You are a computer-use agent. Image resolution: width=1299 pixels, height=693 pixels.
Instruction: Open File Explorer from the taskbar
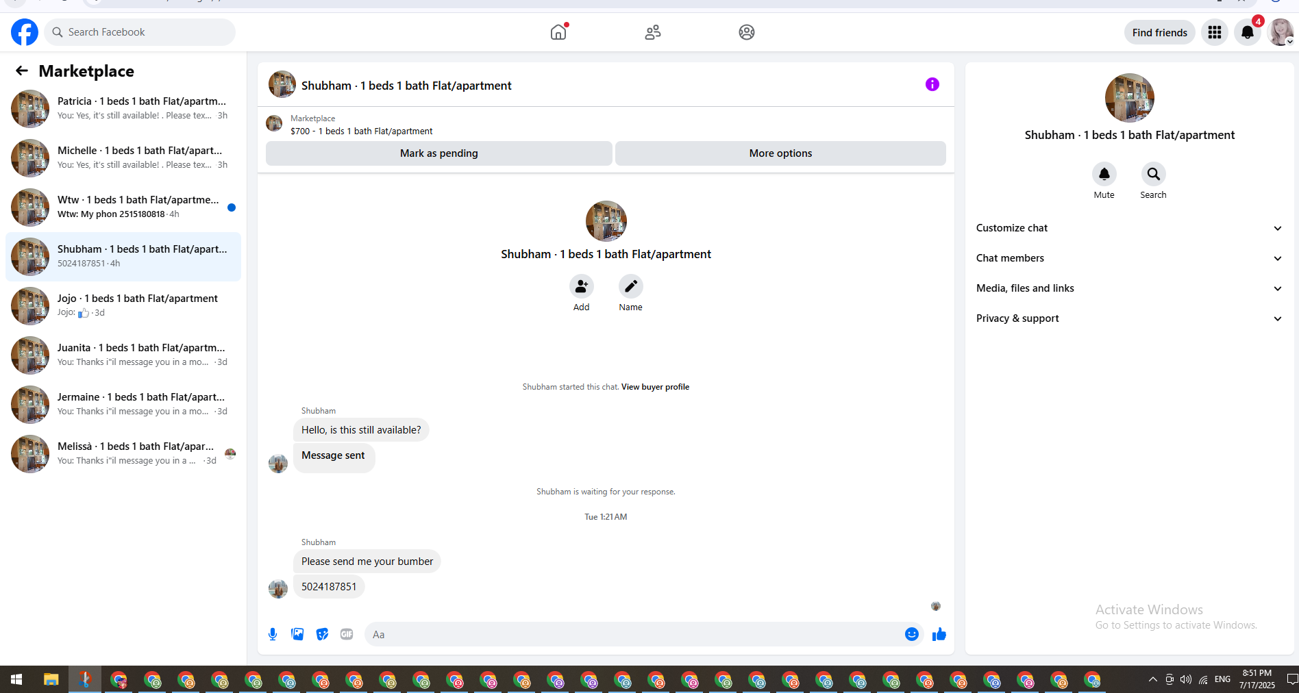pyautogui.click(x=51, y=679)
